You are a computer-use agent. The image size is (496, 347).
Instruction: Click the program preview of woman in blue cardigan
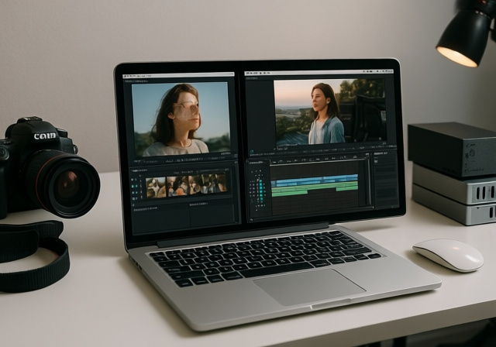(329, 112)
